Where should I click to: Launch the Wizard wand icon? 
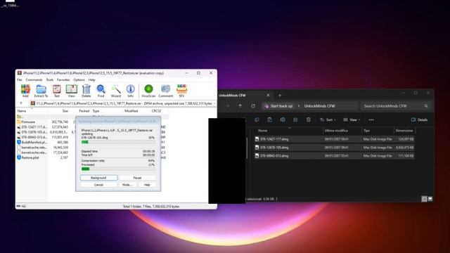coord(116,91)
